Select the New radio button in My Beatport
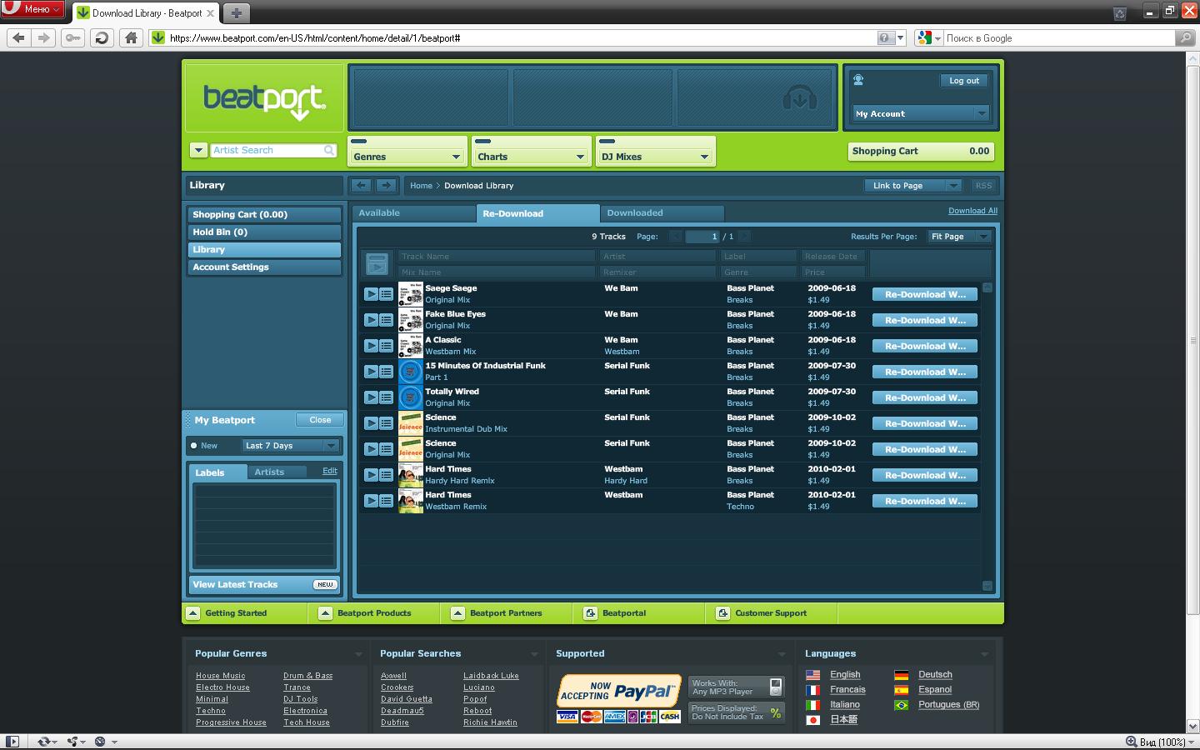The height and width of the screenshot is (750, 1200). click(x=194, y=446)
